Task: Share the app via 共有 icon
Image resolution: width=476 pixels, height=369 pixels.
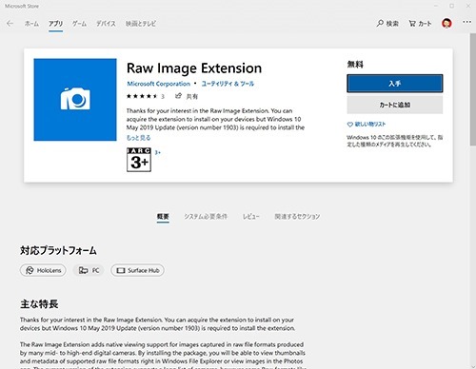Action: (x=179, y=96)
